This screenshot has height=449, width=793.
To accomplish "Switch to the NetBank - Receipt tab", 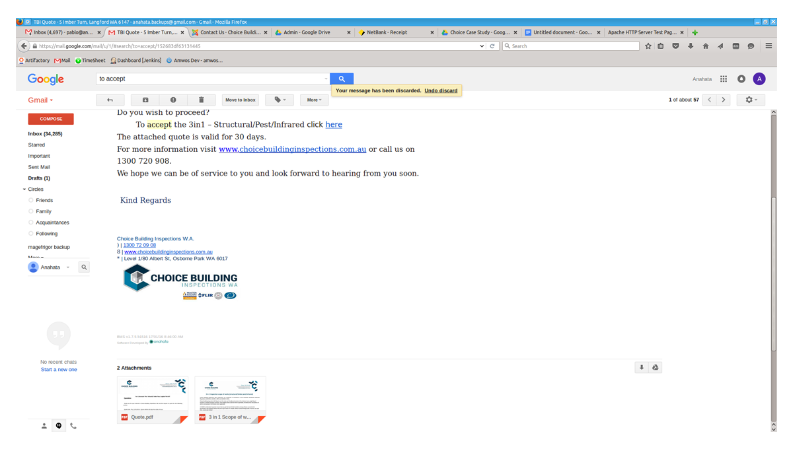I will tap(396, 32).
